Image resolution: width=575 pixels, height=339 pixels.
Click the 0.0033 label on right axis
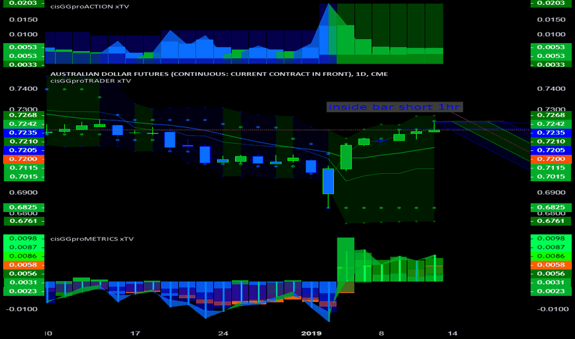pos(551,65)
